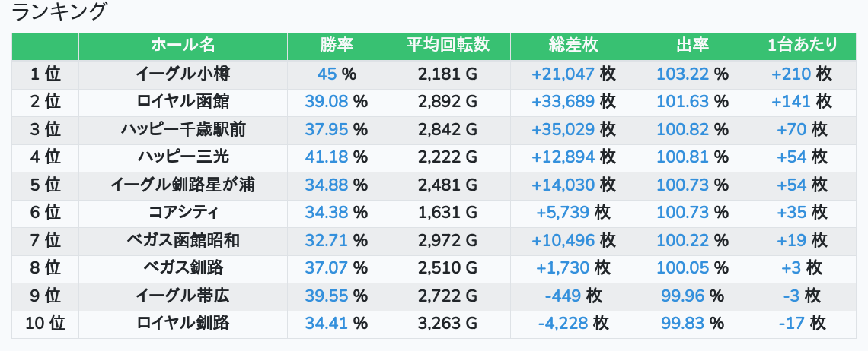Screen dimensions: 868x351
Task: Select the 41.18 win rate value
Action: point(326,157)
